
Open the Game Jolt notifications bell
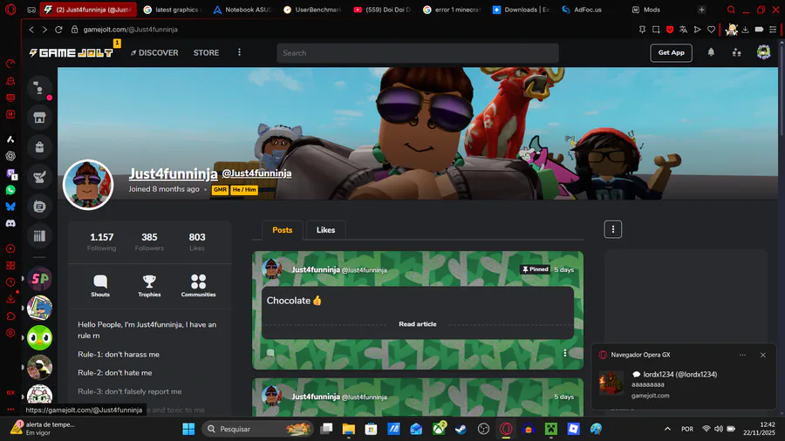click(711, 52)
